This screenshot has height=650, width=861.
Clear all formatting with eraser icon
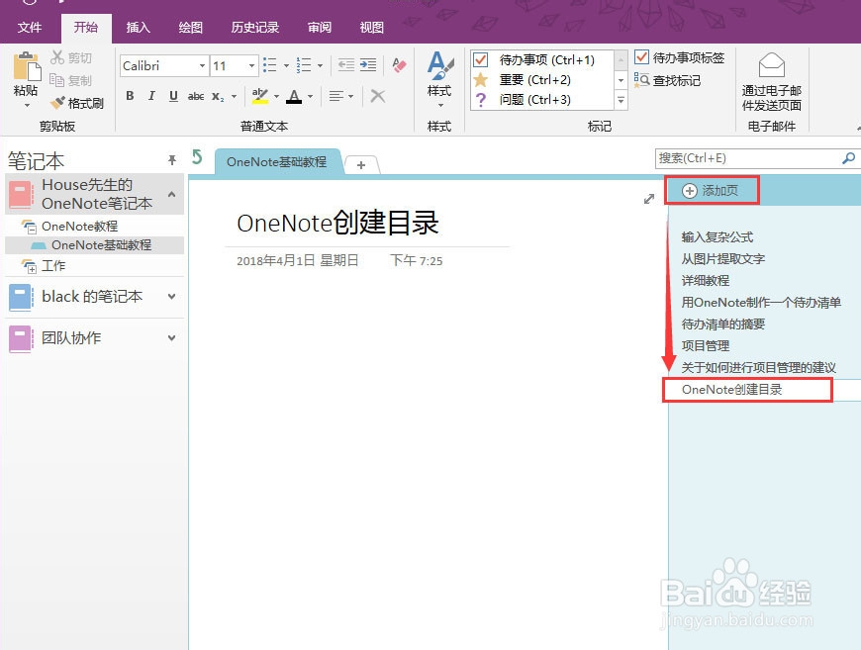(399, 65)
